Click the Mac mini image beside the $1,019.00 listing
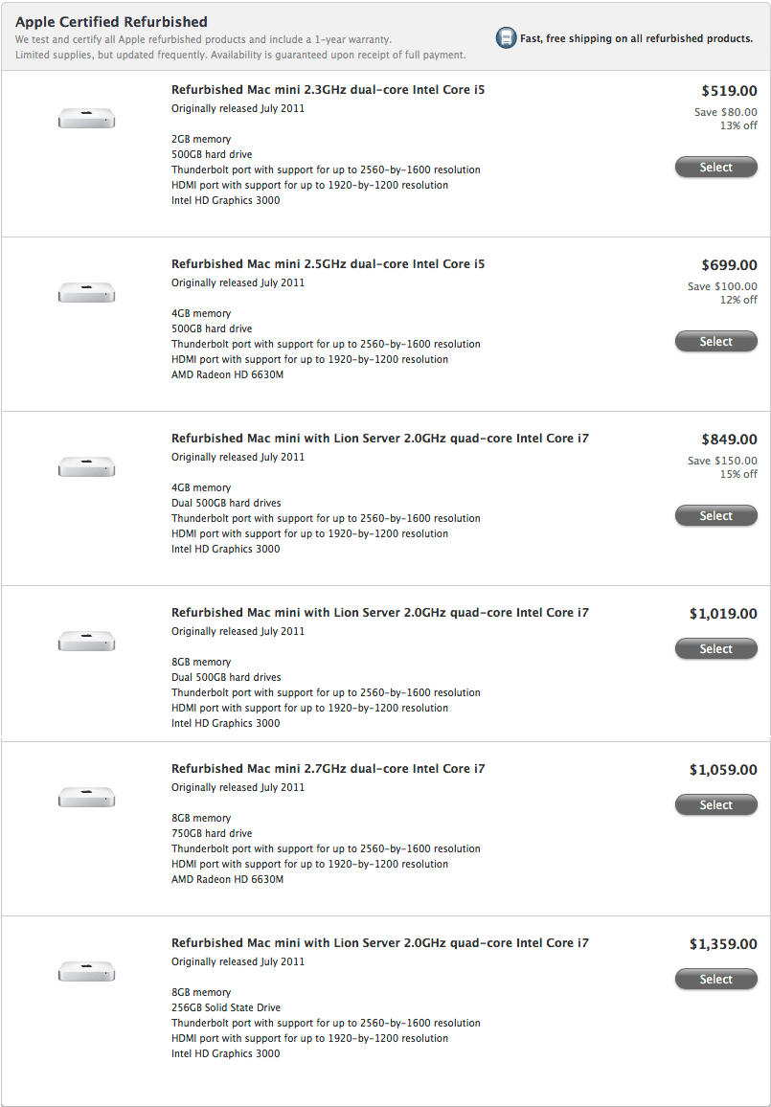The image size is (771, 1107). coord(86,641)
